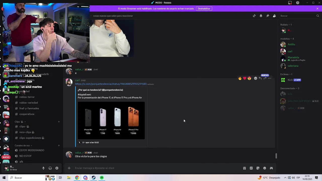Screen dimensions: 322x181
Task: Open Spotify from the taskbar
Action: [102, 178]
